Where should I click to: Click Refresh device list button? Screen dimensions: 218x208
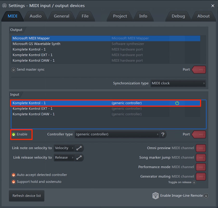coord(27,196)
